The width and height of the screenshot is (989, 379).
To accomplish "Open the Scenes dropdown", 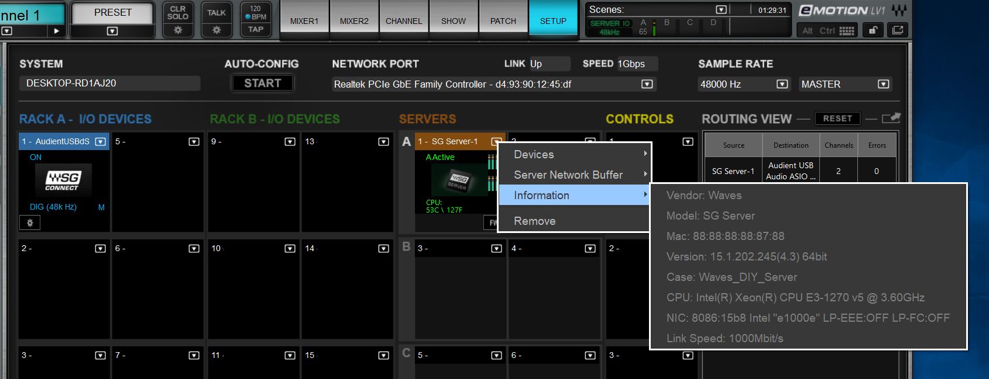I will pos(721,10).
